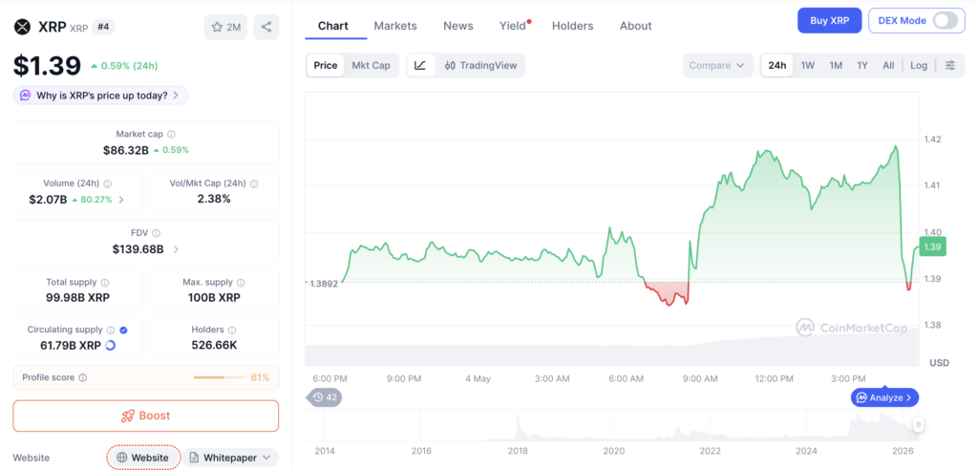Select the 1M time range
The width and height of the screenshot is (978, 470).
(836, 65)
